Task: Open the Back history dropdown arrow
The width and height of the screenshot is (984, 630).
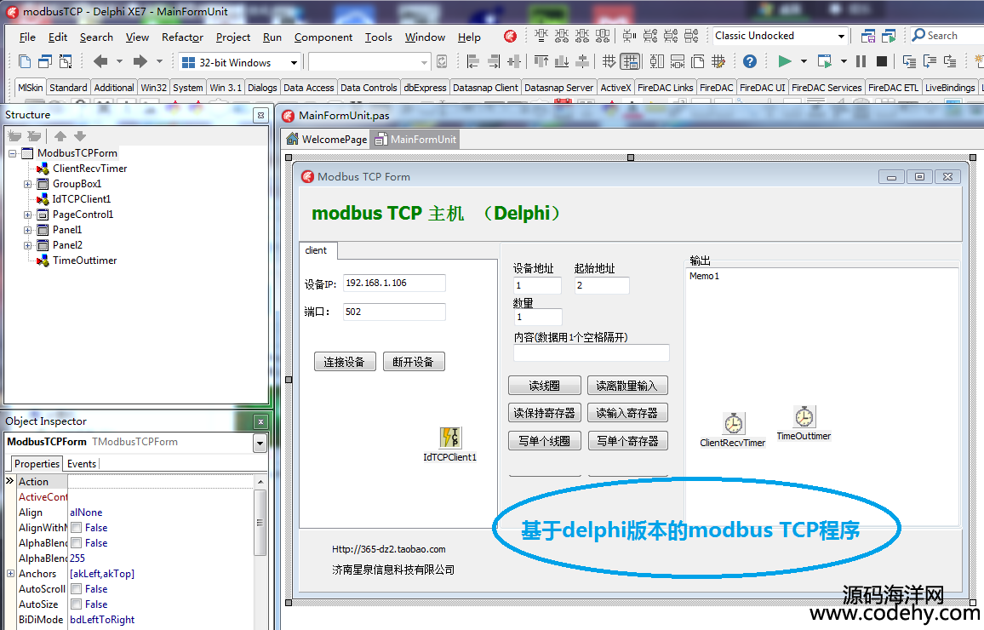Action: pyautogui.click(x=119, y=61)
